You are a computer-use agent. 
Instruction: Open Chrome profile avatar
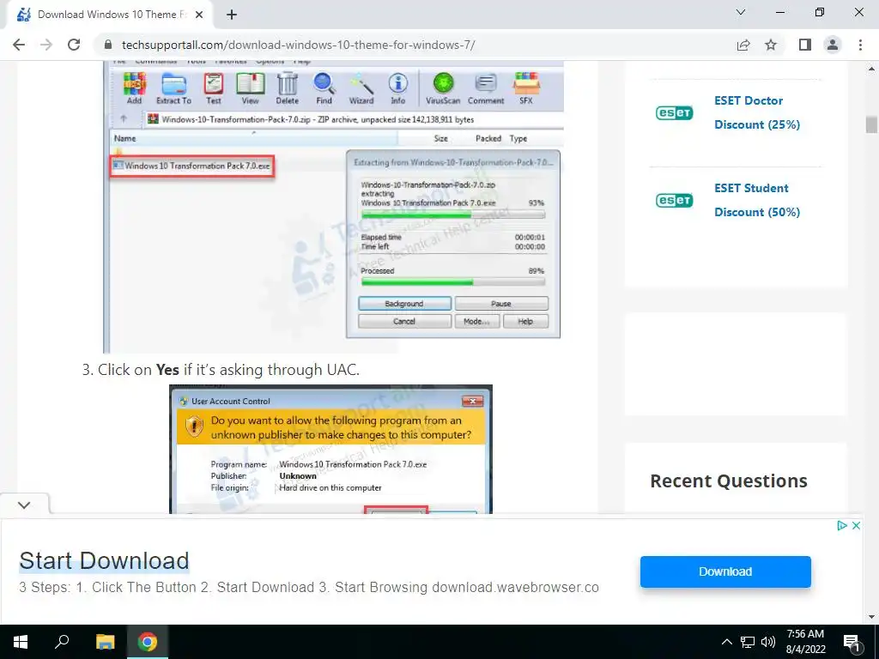click(833, 45)
